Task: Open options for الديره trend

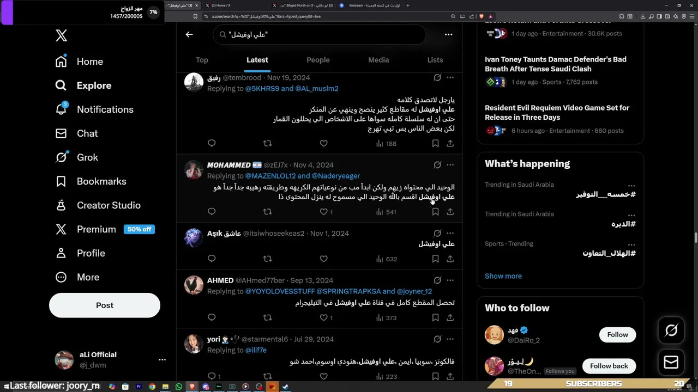Action: pos(631,215)
